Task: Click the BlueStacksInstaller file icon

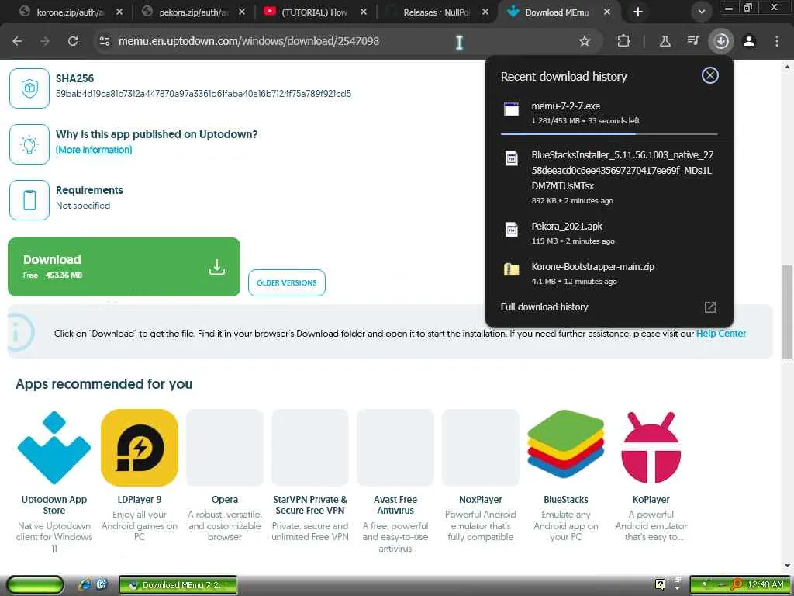Action: tap(512, 158)
